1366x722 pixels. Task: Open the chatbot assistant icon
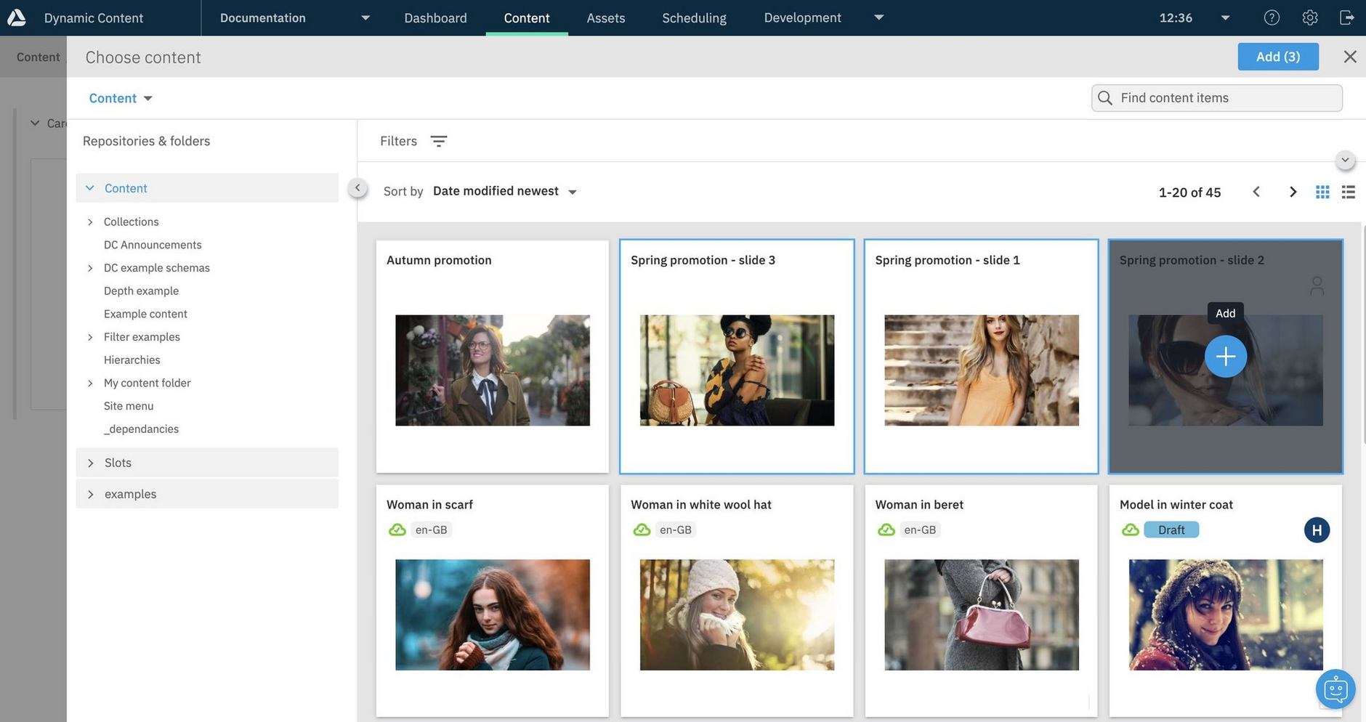pos(1335,689)
